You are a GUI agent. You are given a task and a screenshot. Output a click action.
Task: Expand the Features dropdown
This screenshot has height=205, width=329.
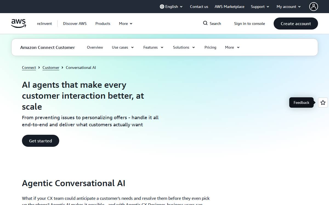pos(154,47)
